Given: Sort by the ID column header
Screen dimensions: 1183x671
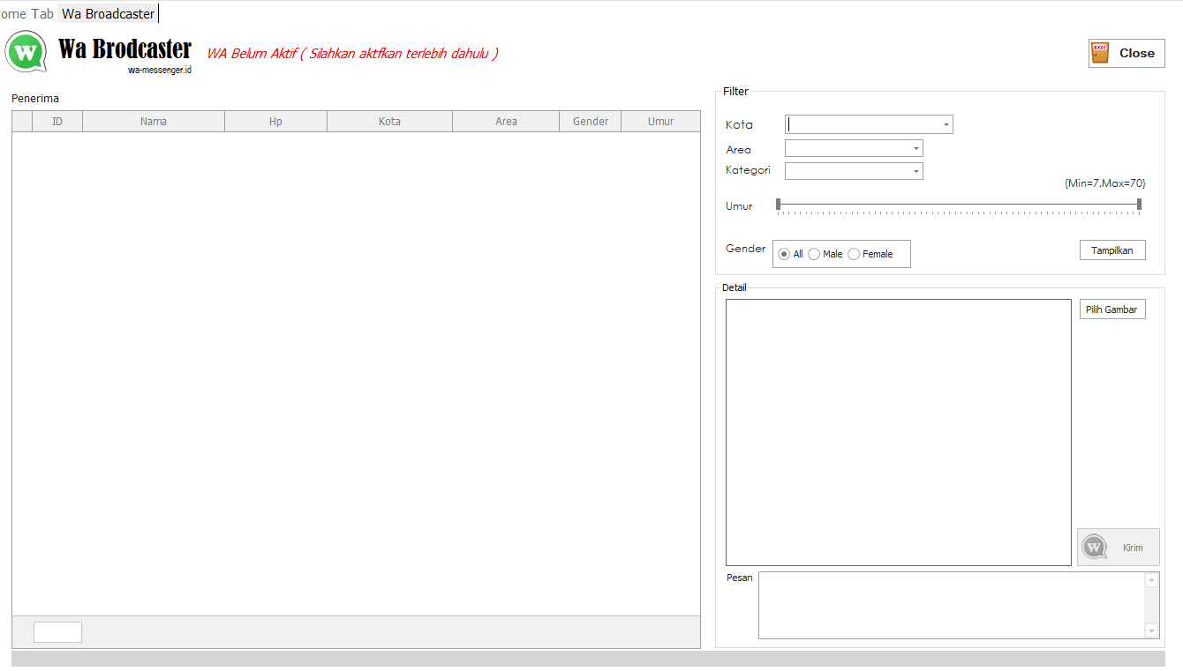Looking at the screenshot, I should 57,122.
